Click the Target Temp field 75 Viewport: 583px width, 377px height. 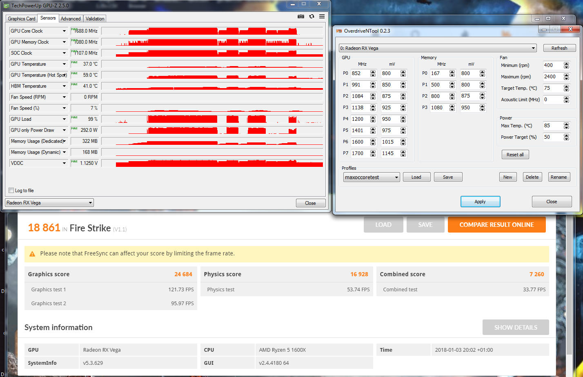point(553,88)
